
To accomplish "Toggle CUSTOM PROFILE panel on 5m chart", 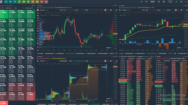I will (49, 53).
